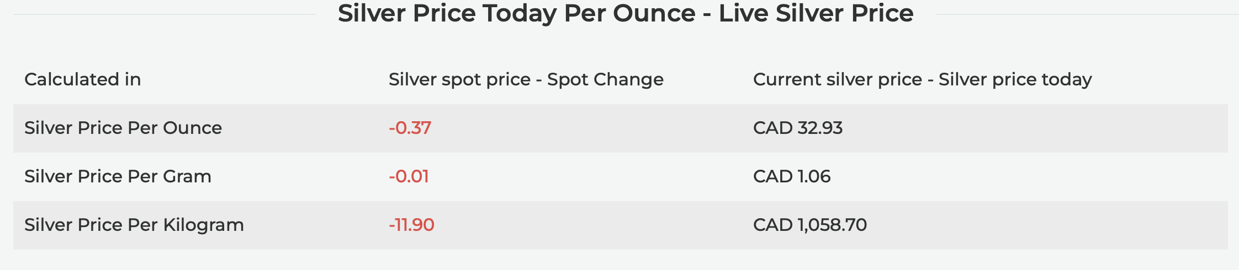Click the 'Silver Price Today Per Ounce' title text

(x=516, y=13)
